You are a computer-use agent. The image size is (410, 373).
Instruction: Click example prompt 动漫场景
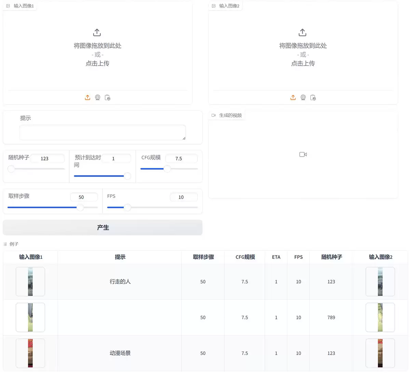[120, 353]
